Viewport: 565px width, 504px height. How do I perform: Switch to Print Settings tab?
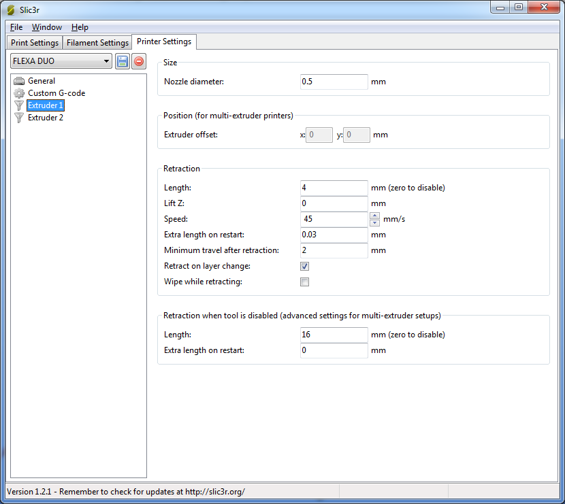(35, 42)
